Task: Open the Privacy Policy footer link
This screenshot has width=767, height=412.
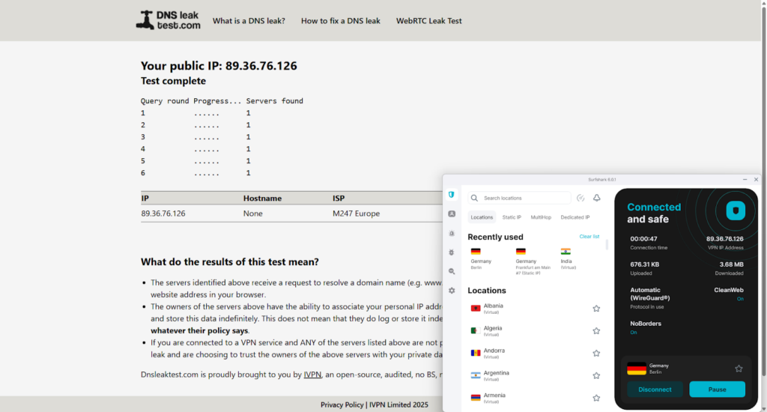Action: pos(342,405)
